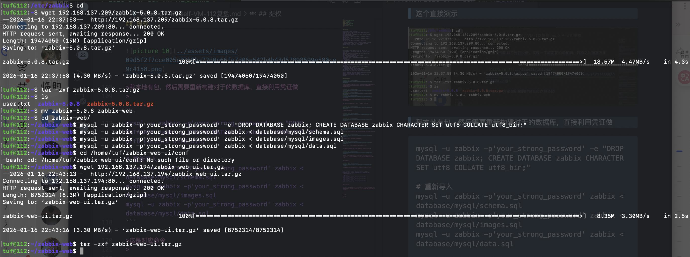Click the red zabbix-5.0.8.tar.gz in ls output
The image size is (690, 257).
coord(120,104)
